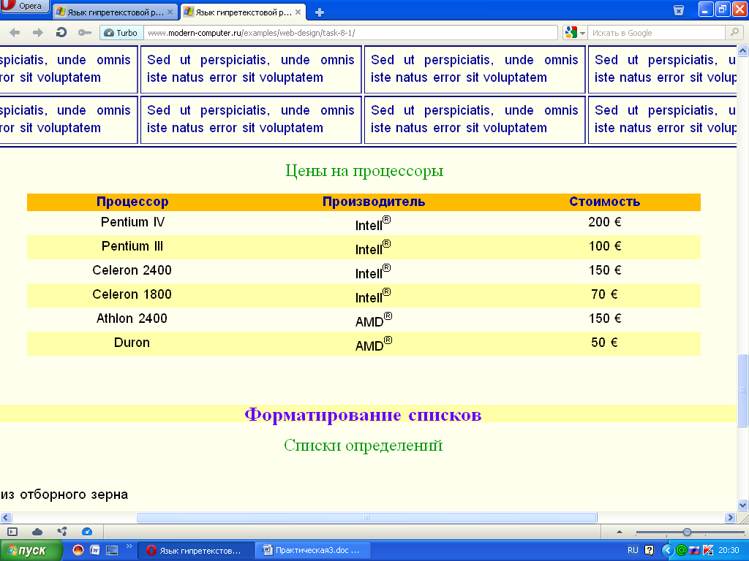Click the vertical scrollbar down arrow
The image size is (749, 561).
pyautogui.click(x=743, y=505)
